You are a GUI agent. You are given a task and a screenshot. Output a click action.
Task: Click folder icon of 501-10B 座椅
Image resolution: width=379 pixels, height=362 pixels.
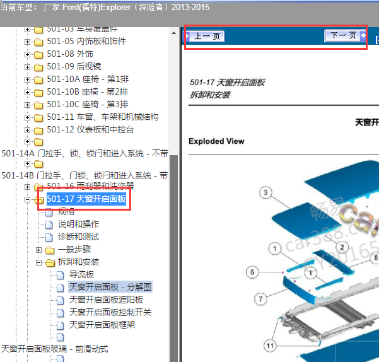tap(38, 92)
